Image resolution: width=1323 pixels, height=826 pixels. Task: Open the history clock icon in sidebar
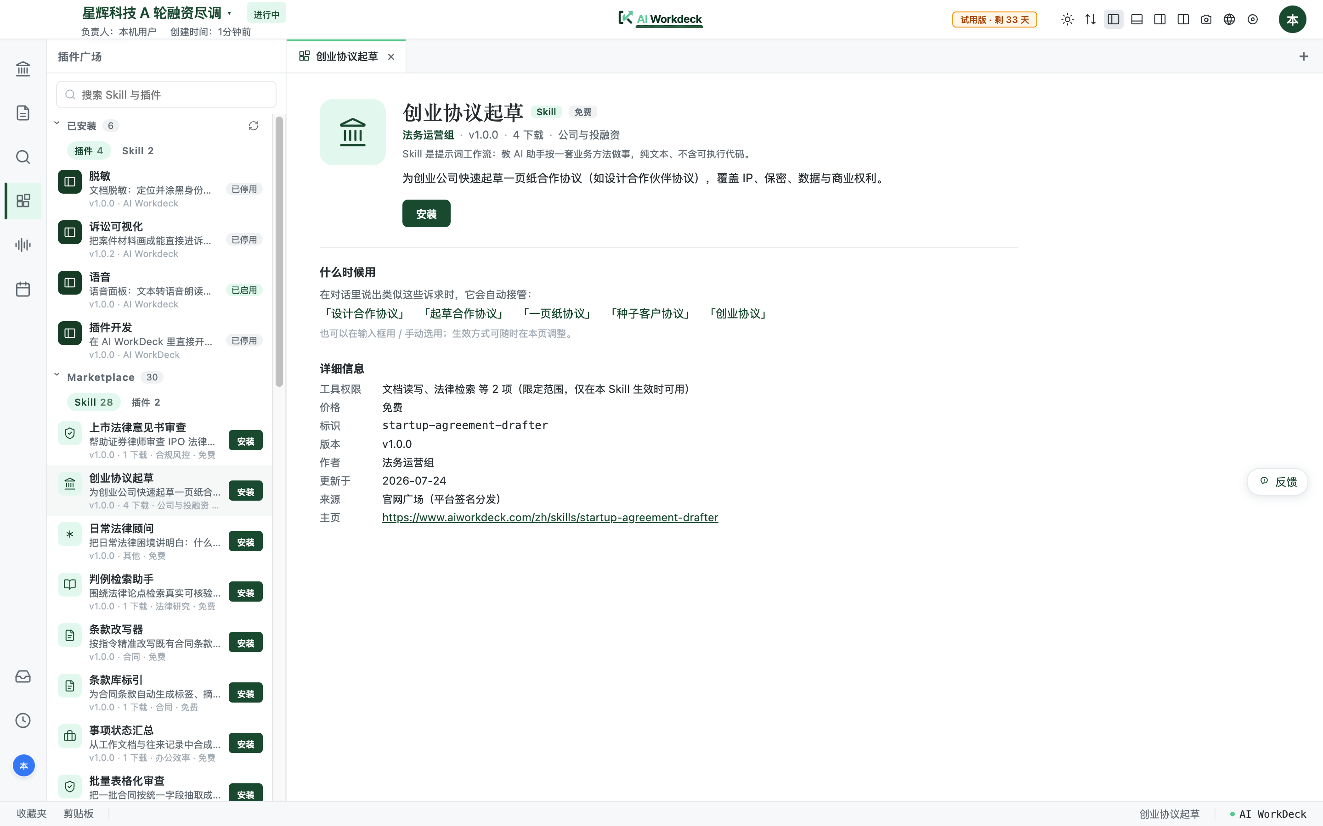23,720
